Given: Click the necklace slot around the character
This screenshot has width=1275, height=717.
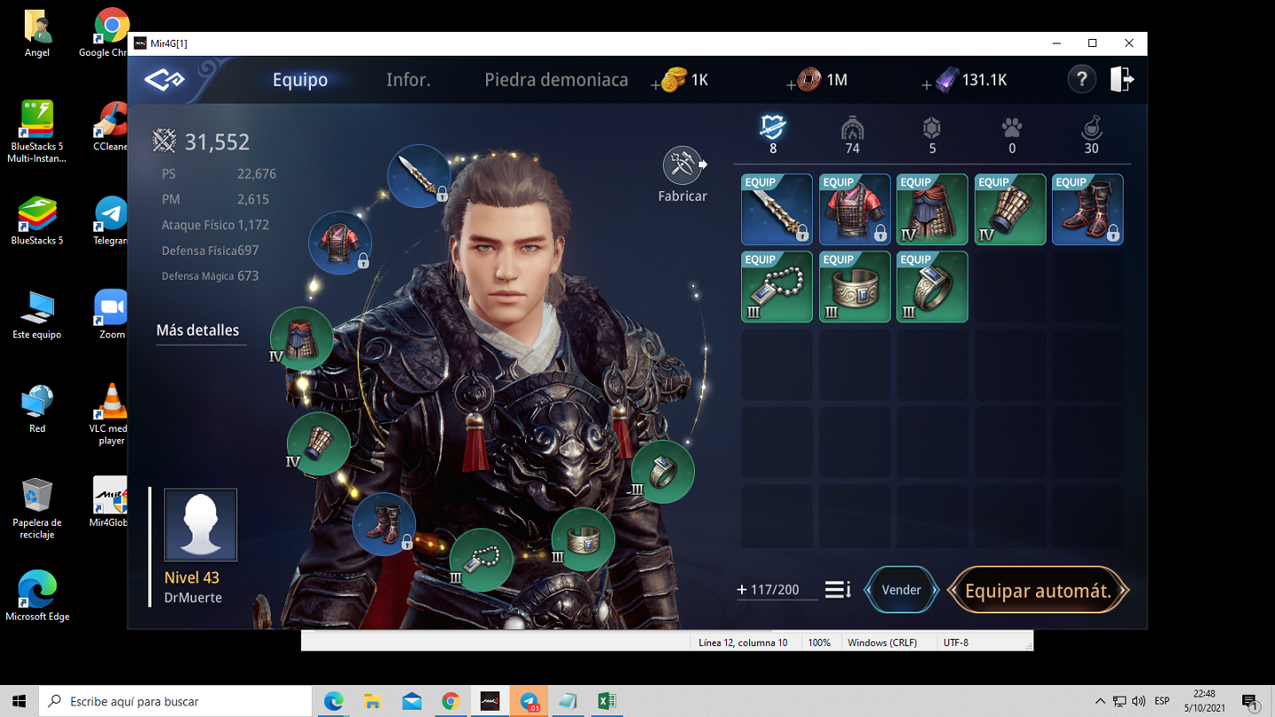Looking at the screenshot, I should [481, 559].
